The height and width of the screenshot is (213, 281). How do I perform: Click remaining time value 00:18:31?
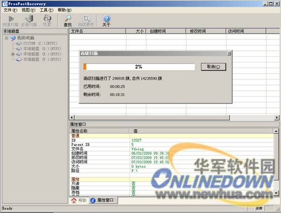[117, 95]
